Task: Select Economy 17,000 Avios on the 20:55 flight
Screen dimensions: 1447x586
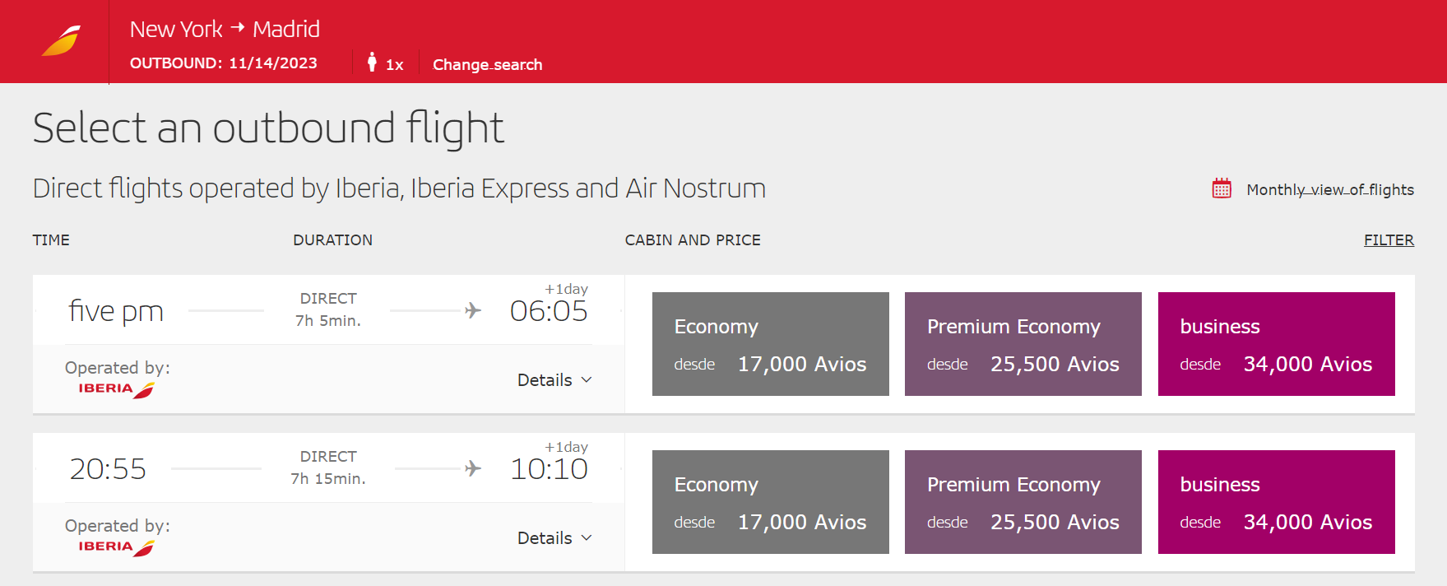Action: 770,502
